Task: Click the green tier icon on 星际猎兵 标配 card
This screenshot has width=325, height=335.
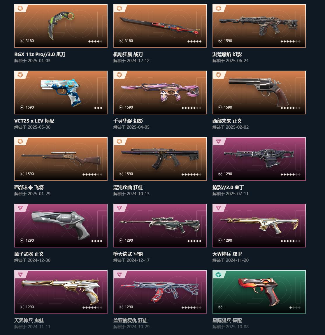Action: pos(218,275)
